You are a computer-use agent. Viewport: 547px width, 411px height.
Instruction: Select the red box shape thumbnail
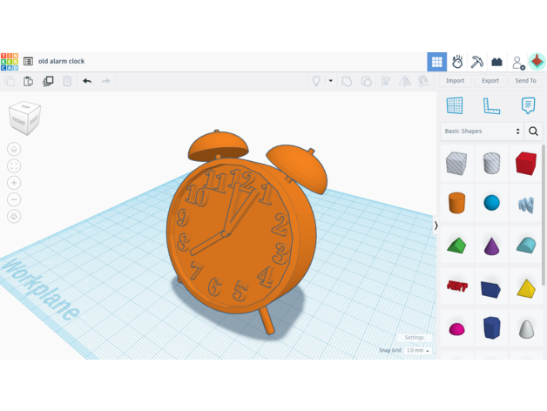[x=525, y=163]
